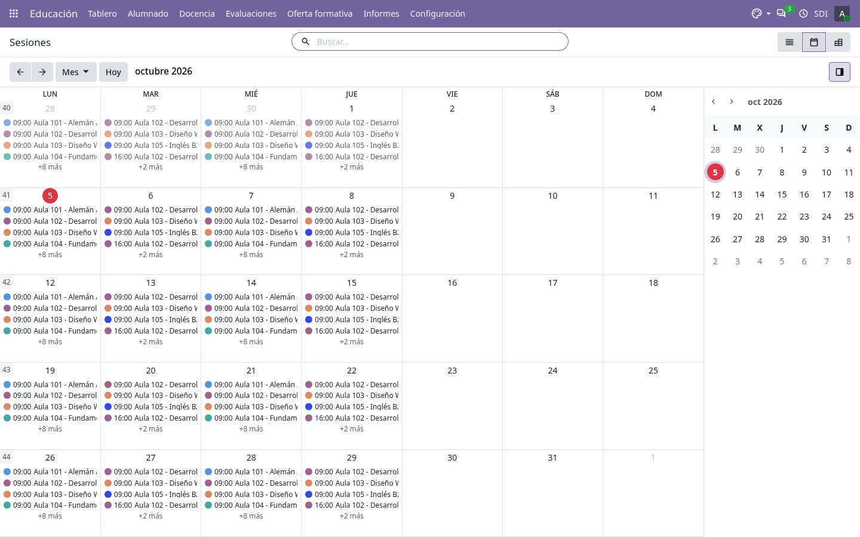
Task: Switch to list view icon
Action: pos(790,42)
